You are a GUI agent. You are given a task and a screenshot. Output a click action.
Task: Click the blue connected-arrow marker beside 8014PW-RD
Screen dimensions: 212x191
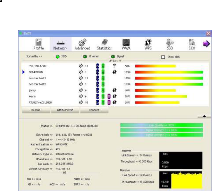click(24, 72)
